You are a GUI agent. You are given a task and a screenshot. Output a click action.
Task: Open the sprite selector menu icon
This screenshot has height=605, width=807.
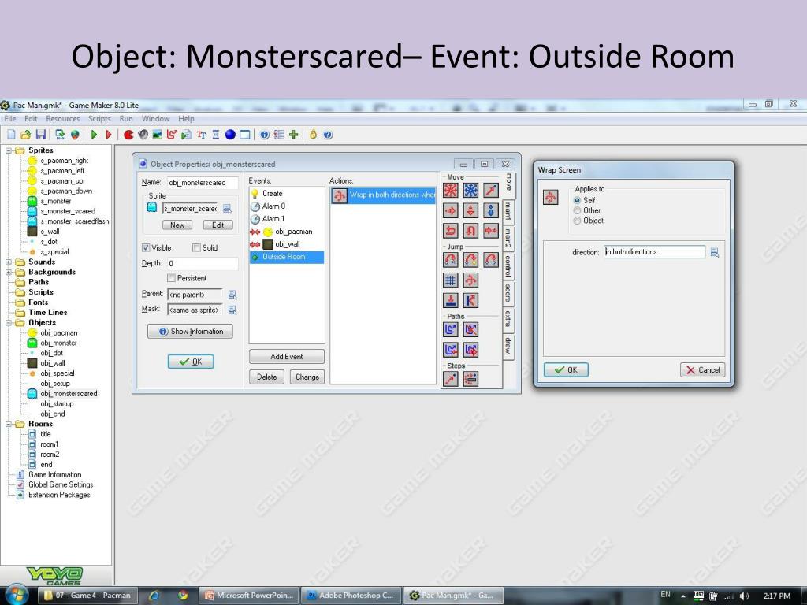[227, 209]
